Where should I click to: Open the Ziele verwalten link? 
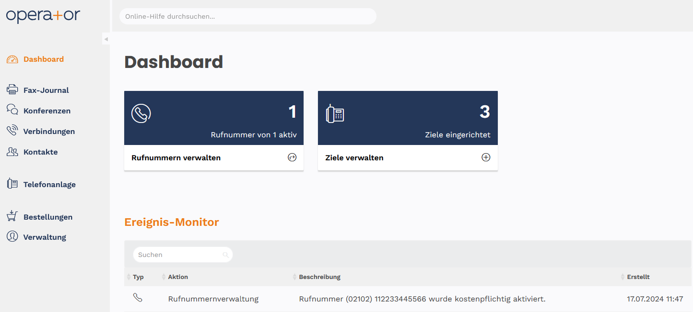[354, 158]
